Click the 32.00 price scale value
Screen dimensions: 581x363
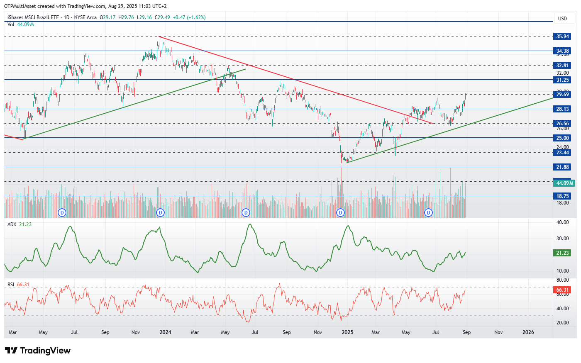pyautogui.click(x=562, y=73)
